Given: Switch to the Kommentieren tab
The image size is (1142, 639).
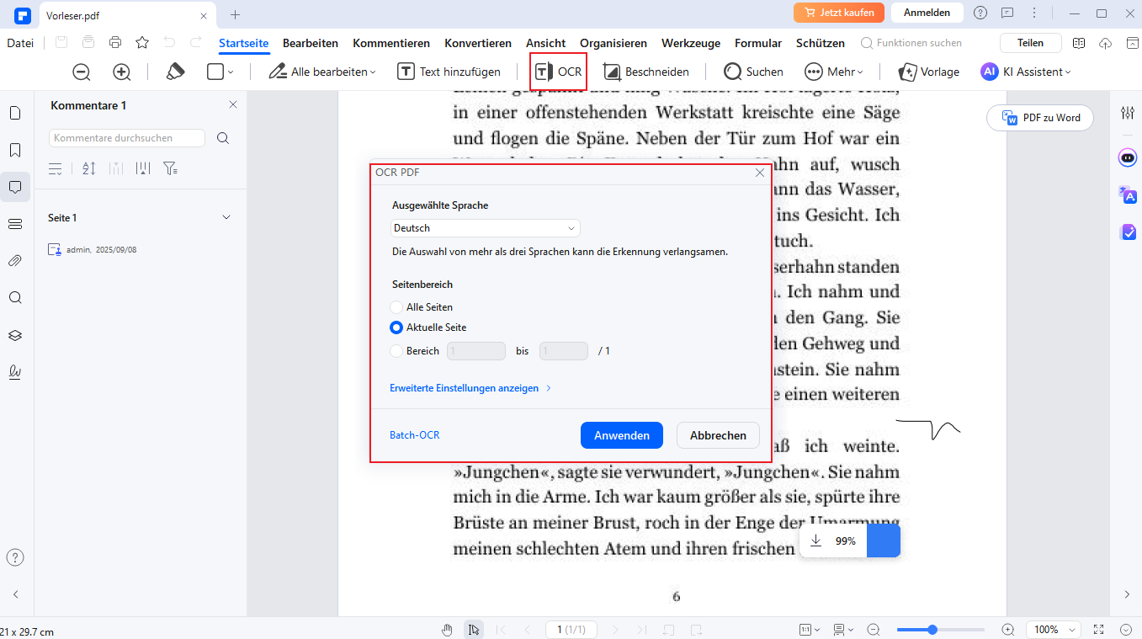Looking at the screenshot, I should (x=391, y=43).
